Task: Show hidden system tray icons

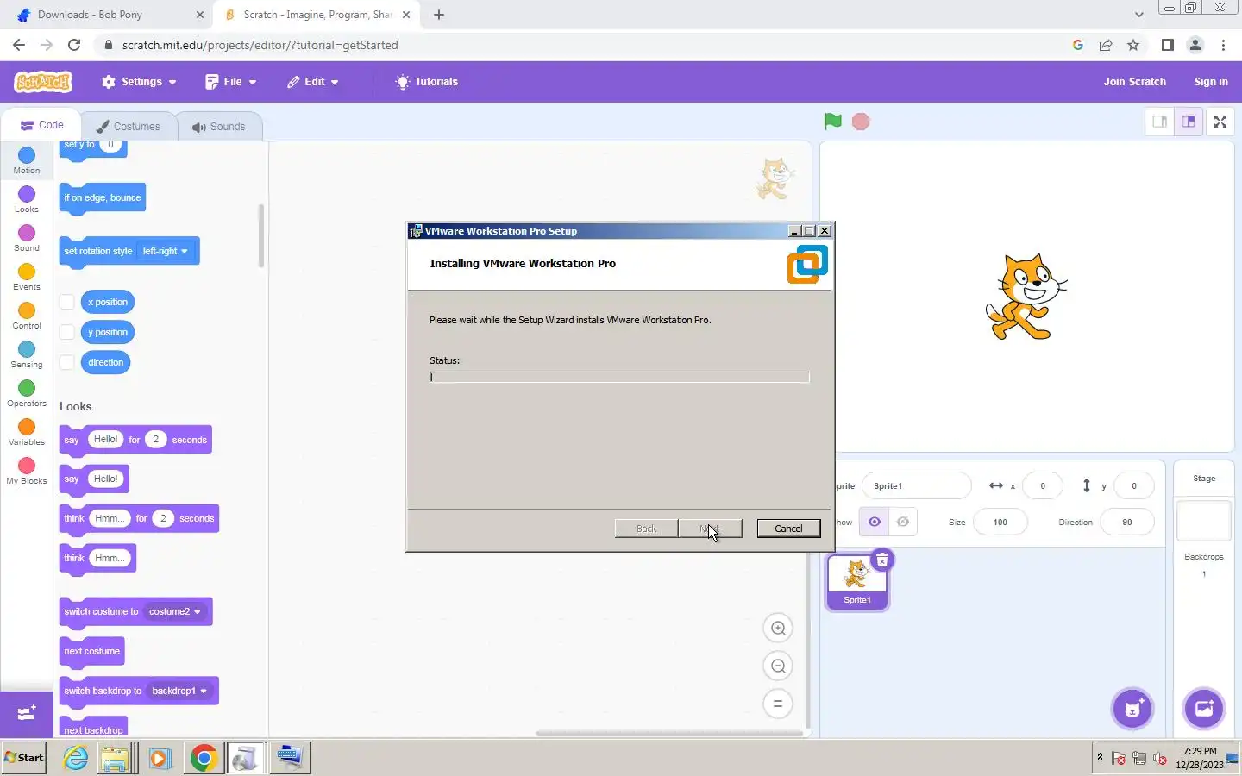Action: [x=1100, y=757]
